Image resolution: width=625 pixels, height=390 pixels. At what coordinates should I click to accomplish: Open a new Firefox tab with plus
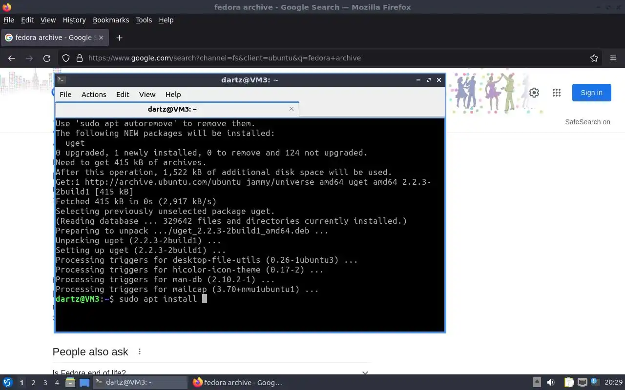[x=119, y=38]
